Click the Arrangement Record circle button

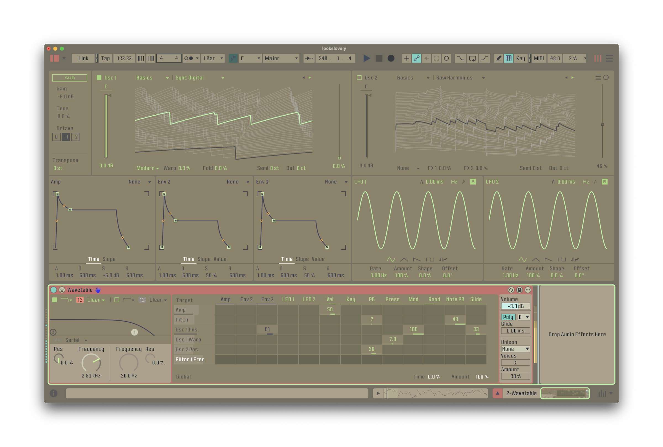[x=391, y=58]
